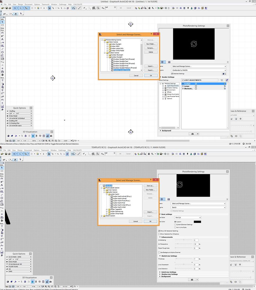Click Measure line icon in Untitled window toolbar

coord(79,8)
